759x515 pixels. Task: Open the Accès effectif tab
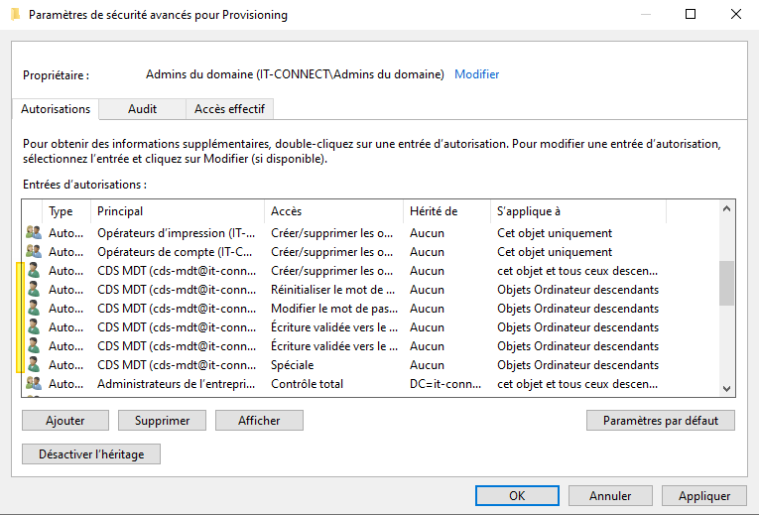(x=229, y=109)
